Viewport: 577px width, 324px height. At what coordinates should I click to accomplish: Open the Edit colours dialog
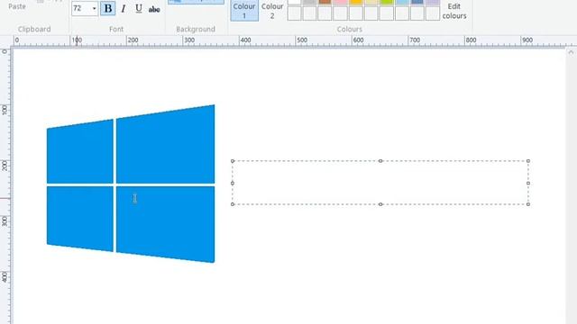454,11
